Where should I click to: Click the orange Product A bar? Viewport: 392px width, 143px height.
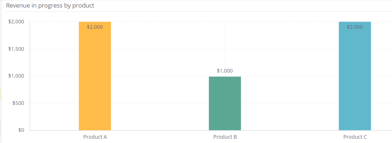95,76
